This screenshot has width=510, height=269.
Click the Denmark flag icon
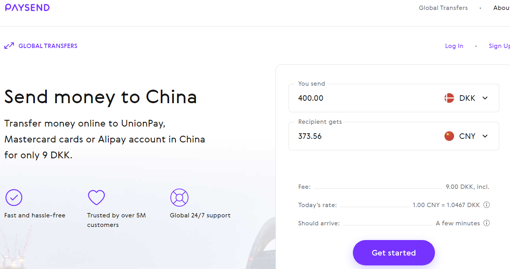[x=449, y=98]
